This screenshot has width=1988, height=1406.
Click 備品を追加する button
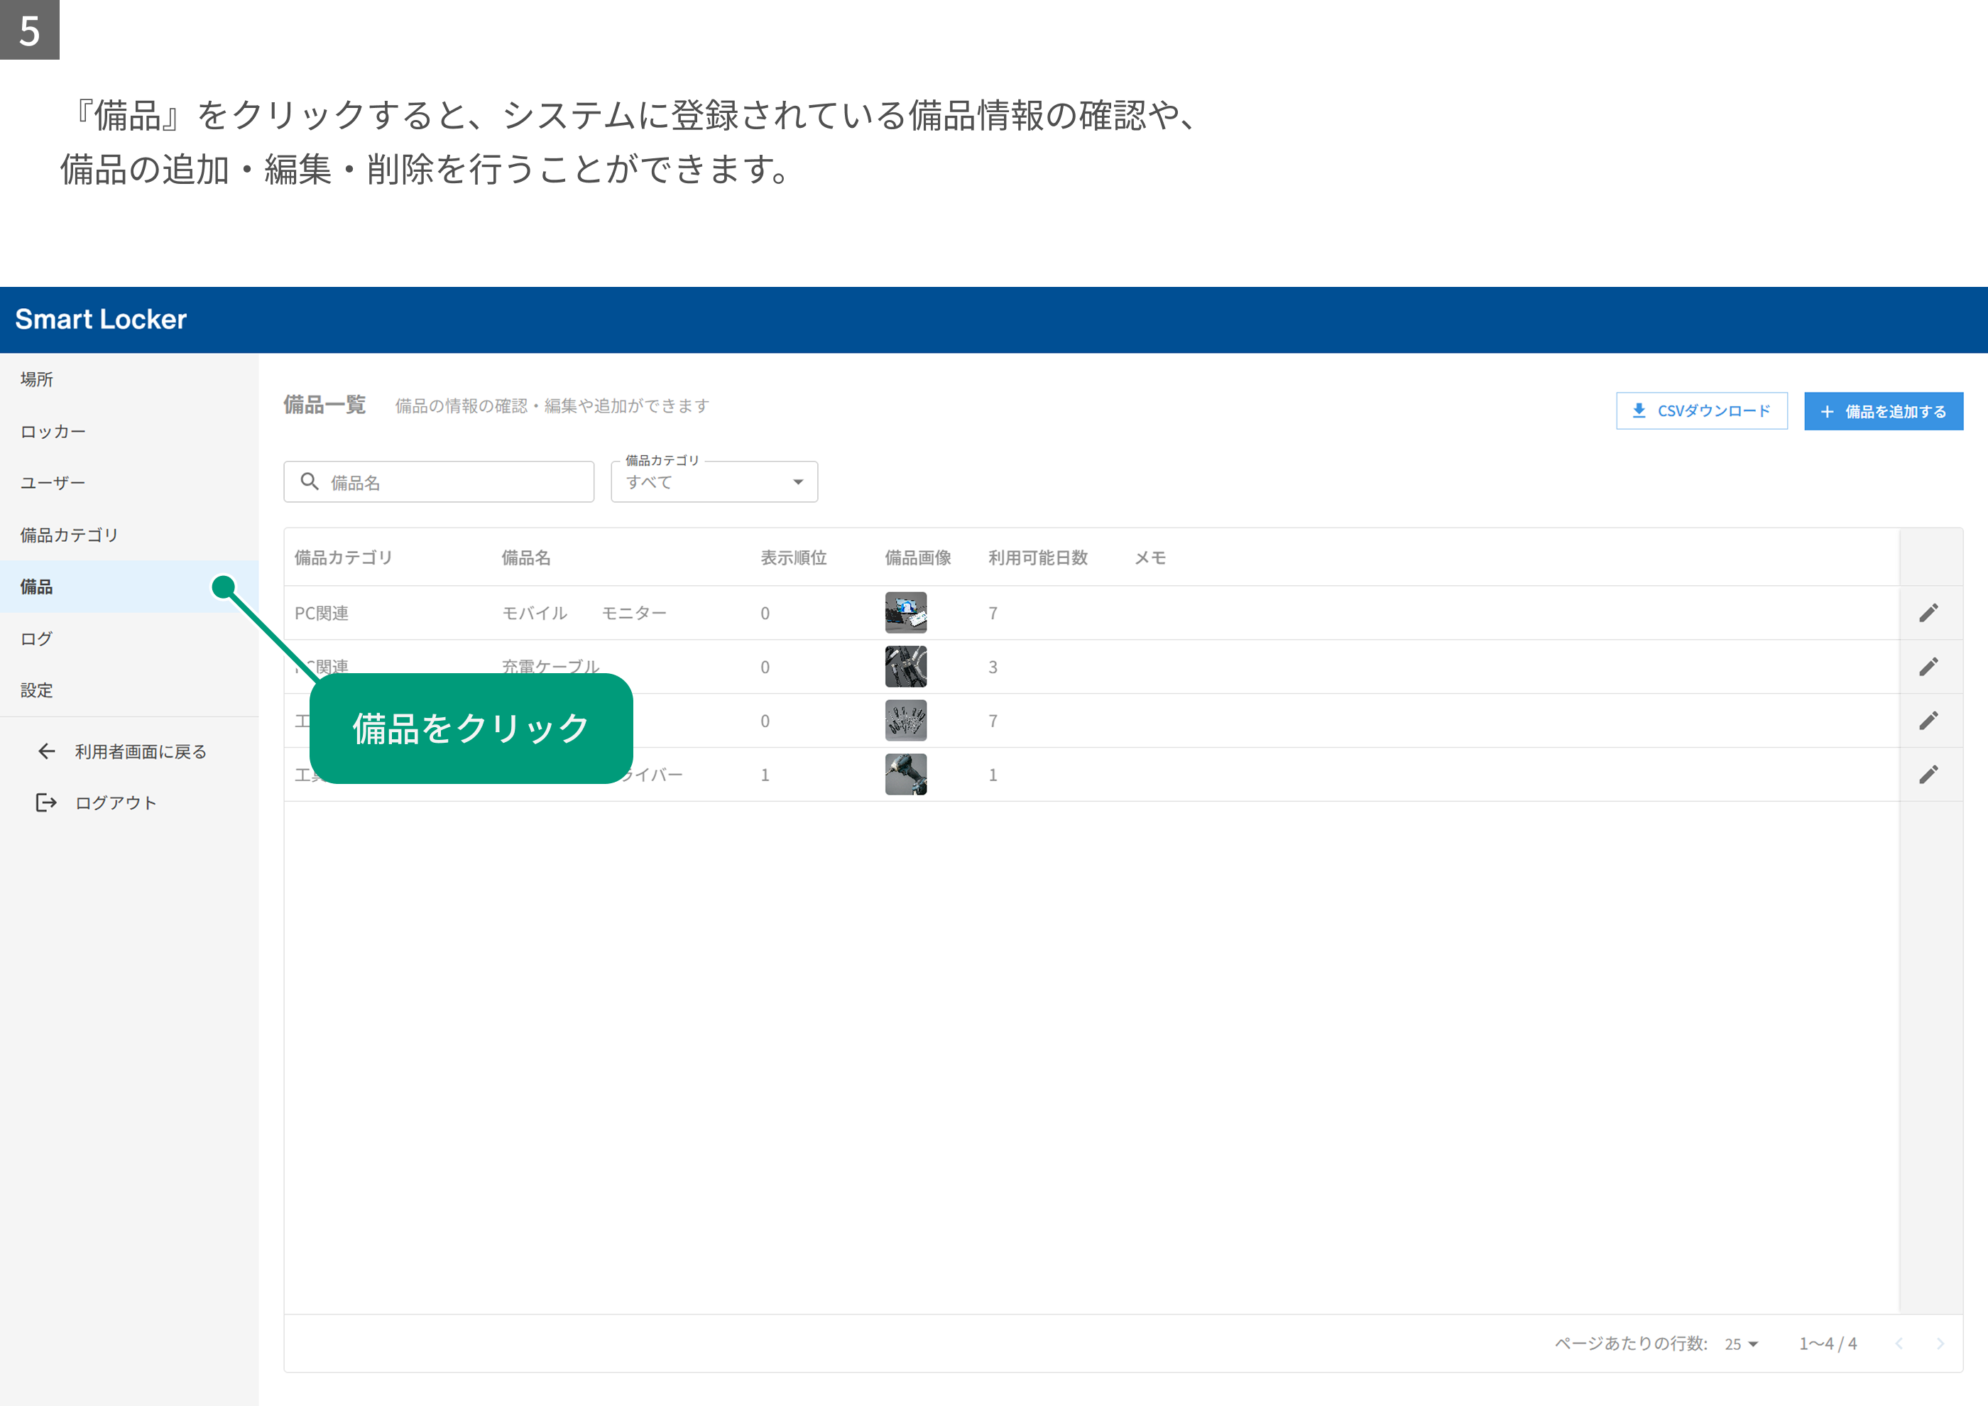pos(1883,411)
